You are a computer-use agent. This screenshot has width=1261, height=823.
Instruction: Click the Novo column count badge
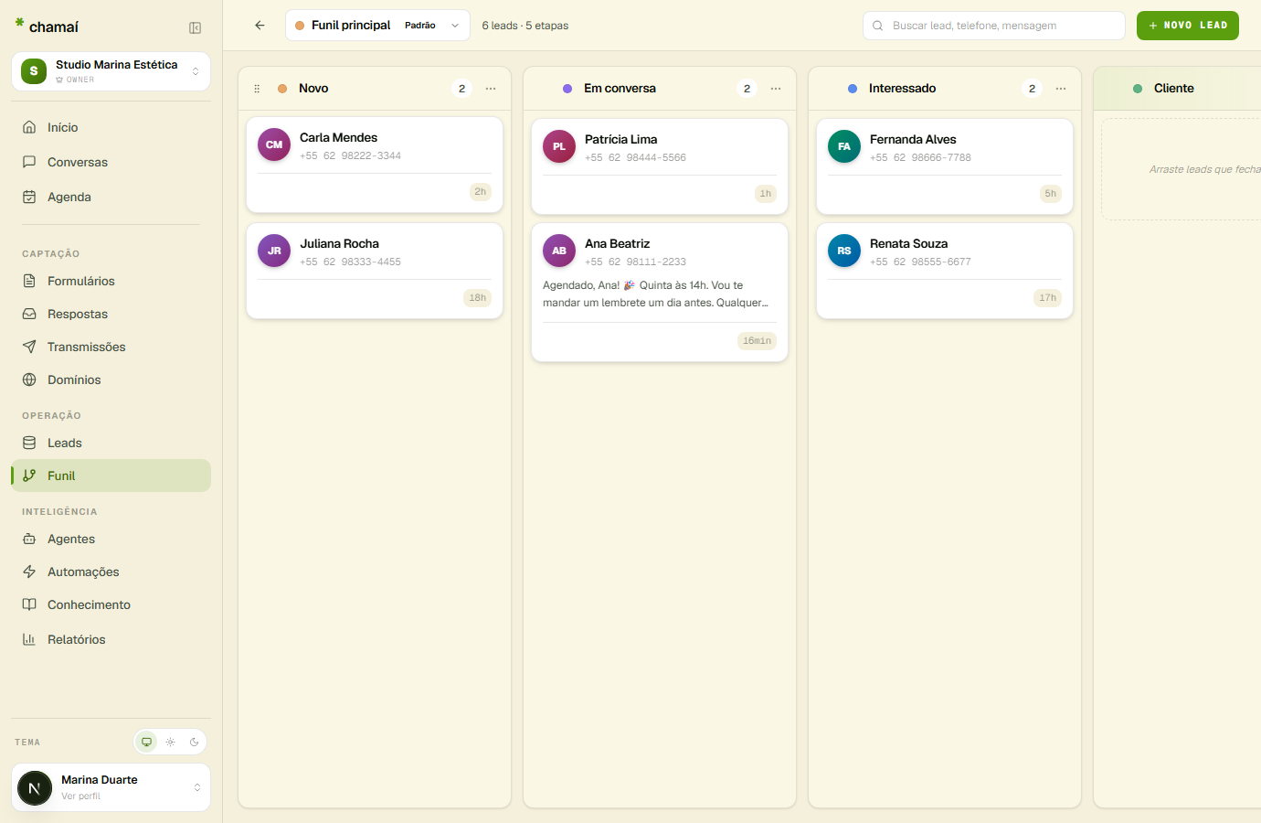[x=461, y=89]
